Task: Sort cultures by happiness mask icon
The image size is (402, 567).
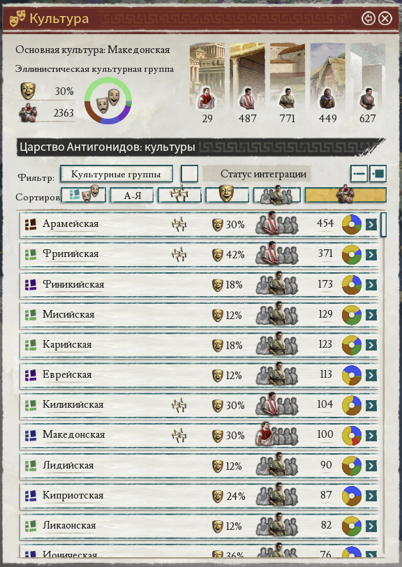Action: click(227, 195)
